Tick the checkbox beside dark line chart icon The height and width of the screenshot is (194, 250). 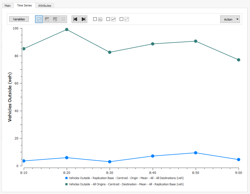(108, 19)
